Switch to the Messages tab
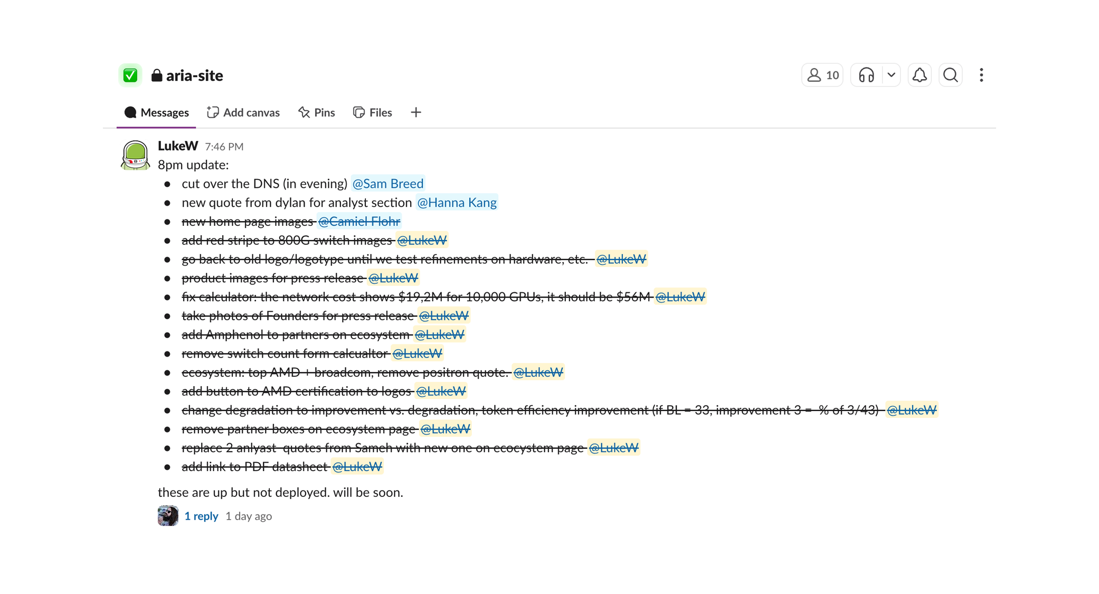This screenshot has height=594, width=1099. pos(156,112)
